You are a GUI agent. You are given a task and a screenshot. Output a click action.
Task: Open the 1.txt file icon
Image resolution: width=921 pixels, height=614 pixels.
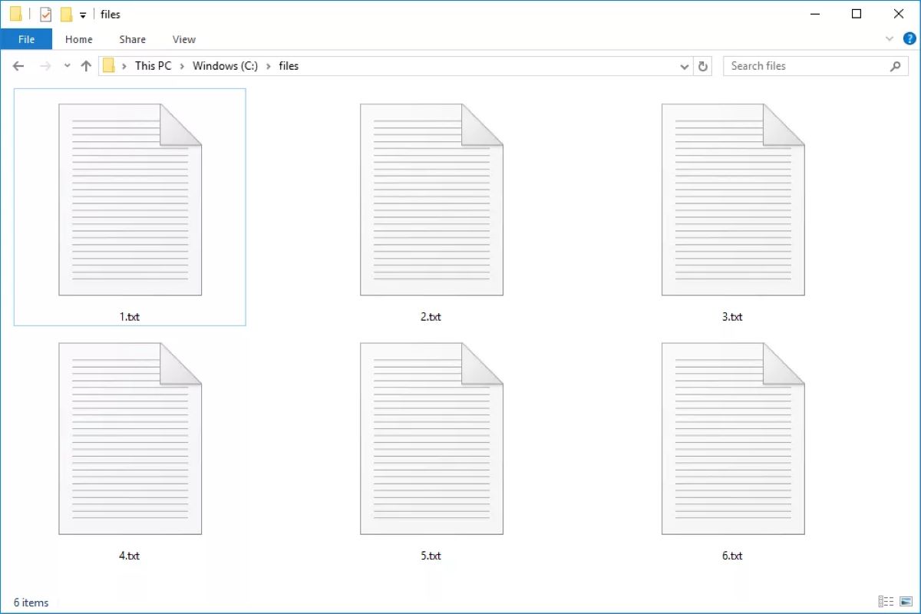click(x=130, y=200)
